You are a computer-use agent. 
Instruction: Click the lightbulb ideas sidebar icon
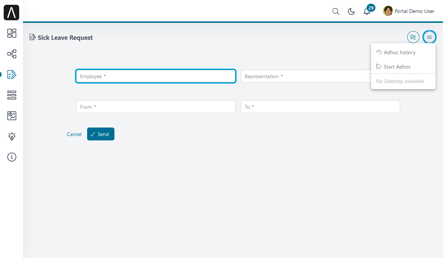(12, 136)
